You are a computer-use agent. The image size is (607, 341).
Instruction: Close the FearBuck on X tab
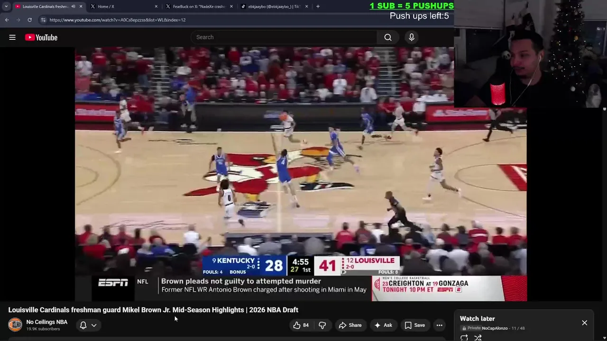[231, 7]
